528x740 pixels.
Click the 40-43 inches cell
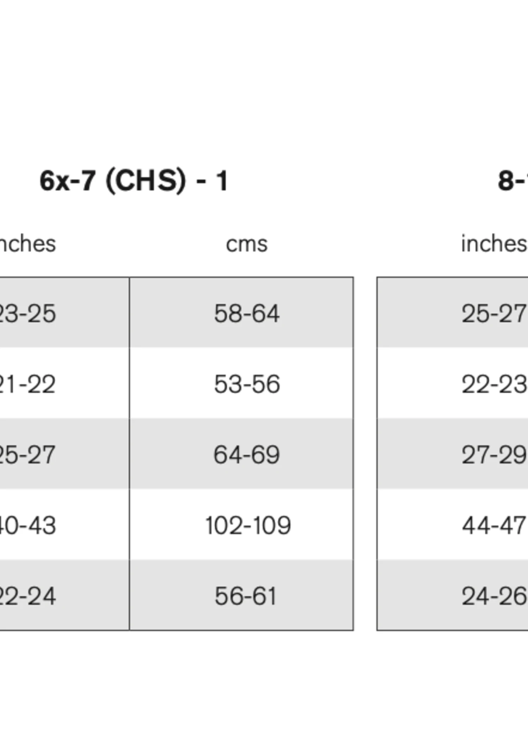27,525
